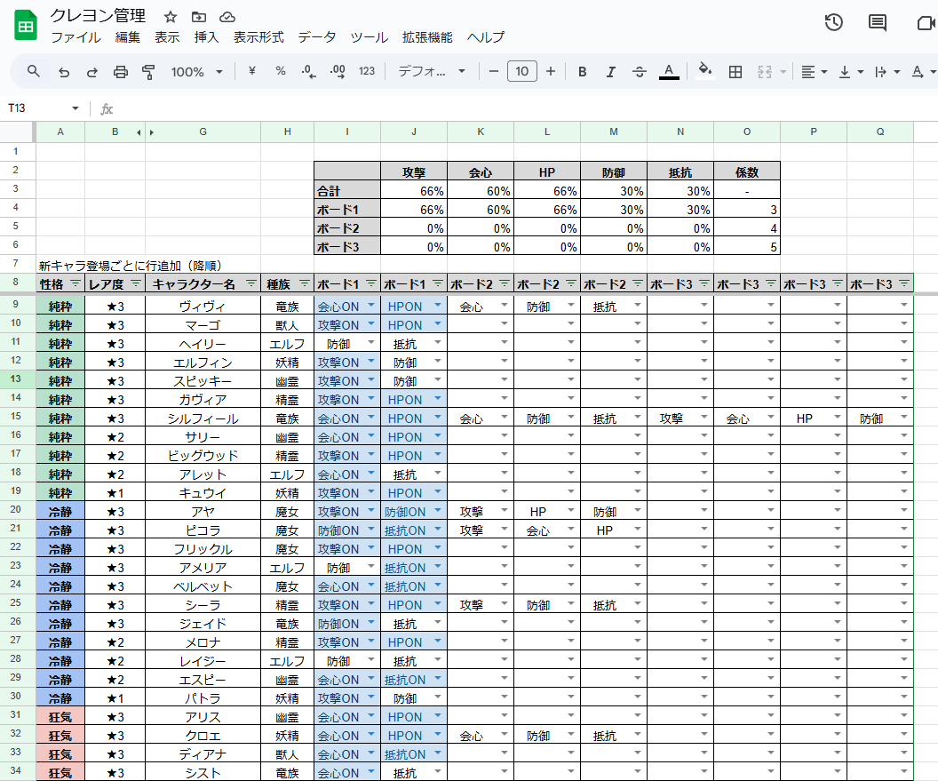Open version history clock icon
This screenshot has width=938, height=781.
click(833, 23)
